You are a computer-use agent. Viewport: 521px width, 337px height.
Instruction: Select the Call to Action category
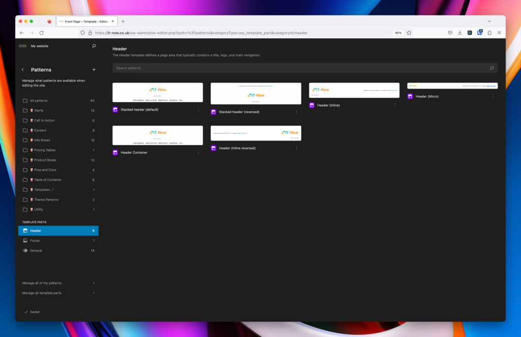point(59,120)
